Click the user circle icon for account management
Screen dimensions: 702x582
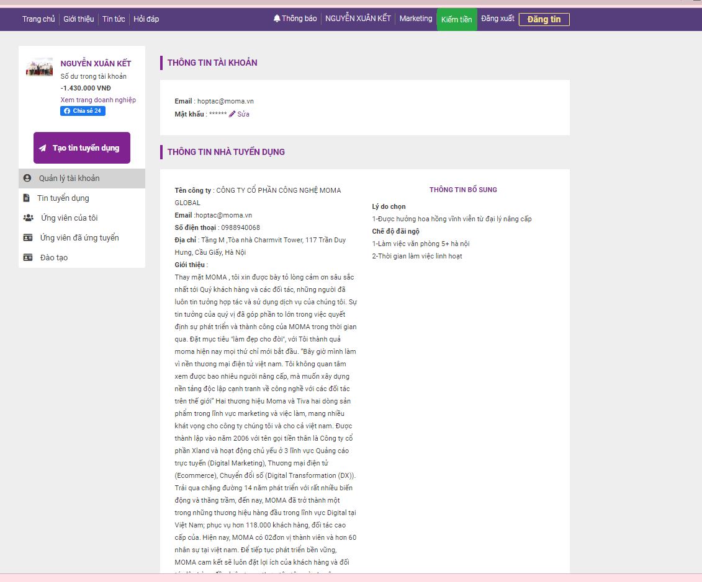coord(27,178)
